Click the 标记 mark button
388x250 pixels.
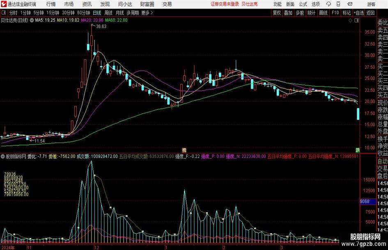pyautogui.click(x=347, y=13)
